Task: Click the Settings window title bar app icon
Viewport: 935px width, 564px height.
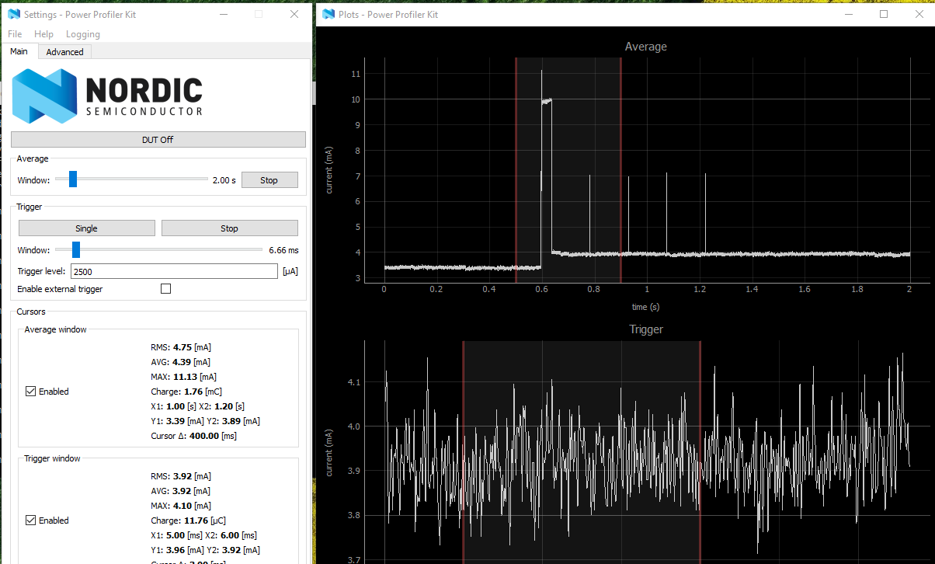Action: click(x=14, y=14)
